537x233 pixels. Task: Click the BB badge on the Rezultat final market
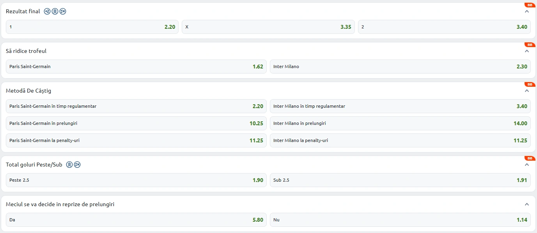pyautogui.click(x=530, y=5)
